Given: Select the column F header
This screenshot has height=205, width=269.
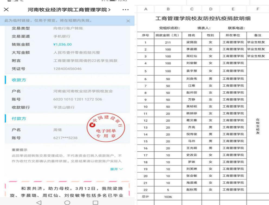Looking at the screenshot, I should (258, 9).
